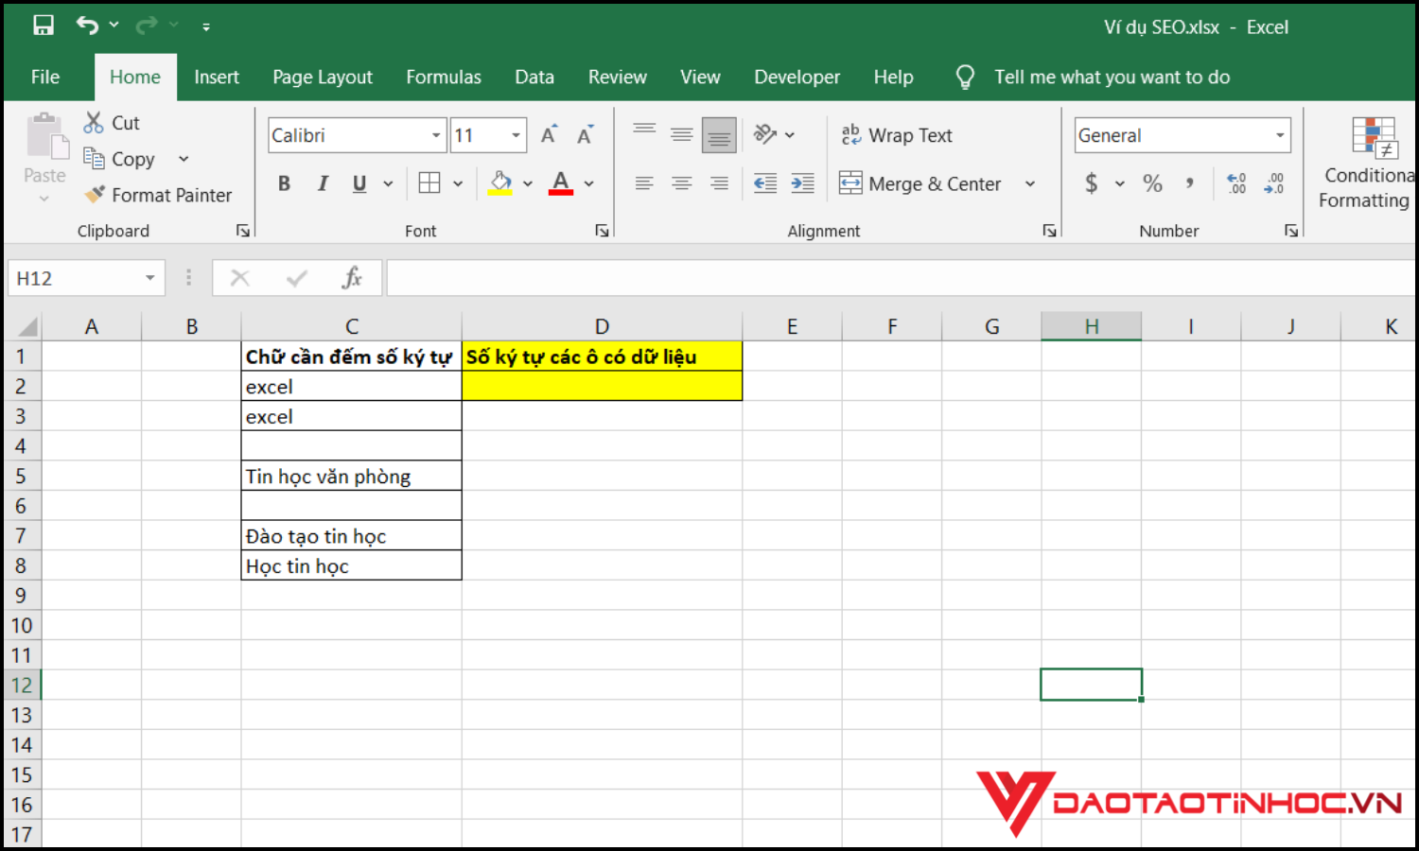Apply Underline to the selection
Image resolution: width=1419 pixels, height=851 pixels.
(x=359, y=182)
